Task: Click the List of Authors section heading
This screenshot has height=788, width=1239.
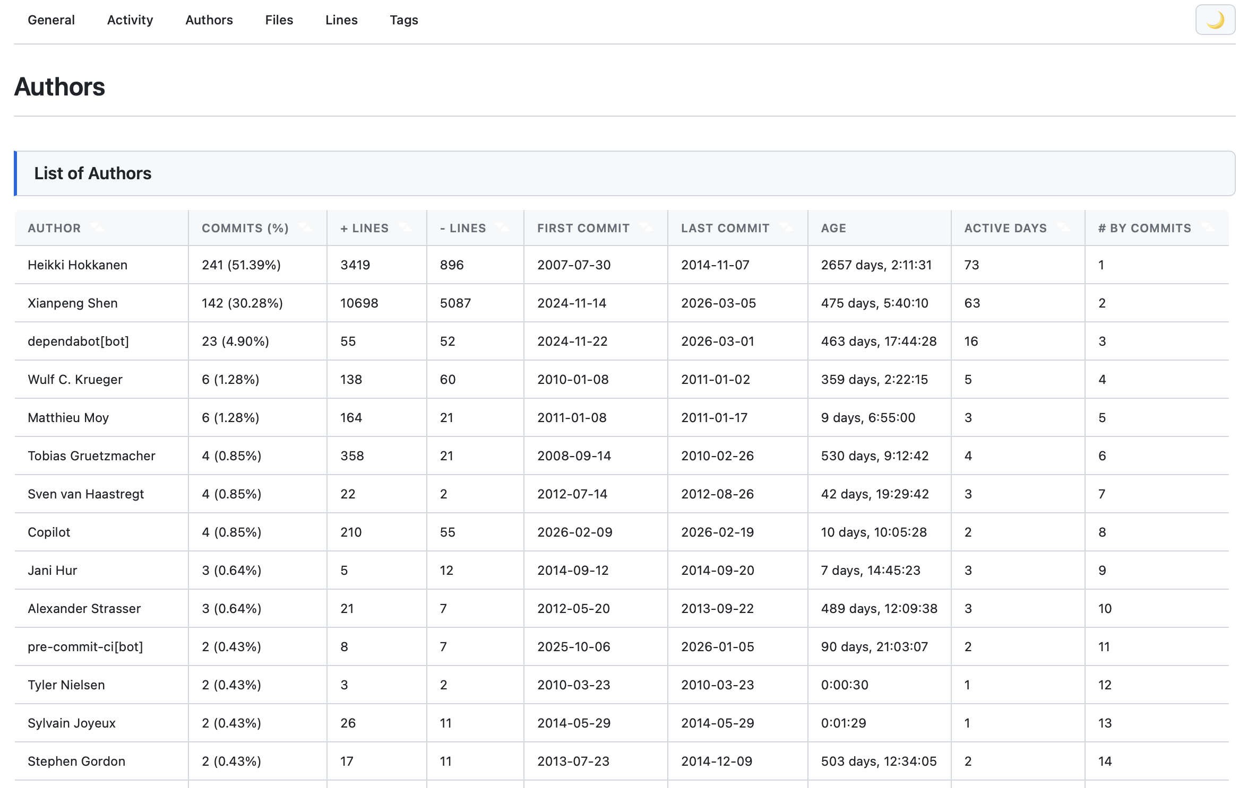Action: (93, 173)
